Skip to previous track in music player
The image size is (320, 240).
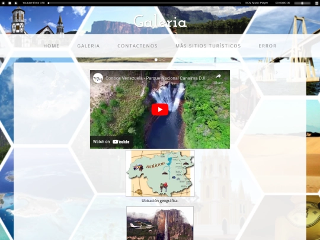coord(3,3)
